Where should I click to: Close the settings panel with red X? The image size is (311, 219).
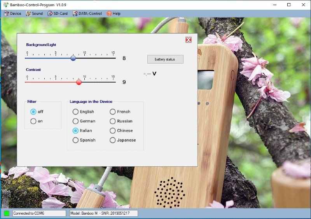pyautogui.click(x=189, y=40)
